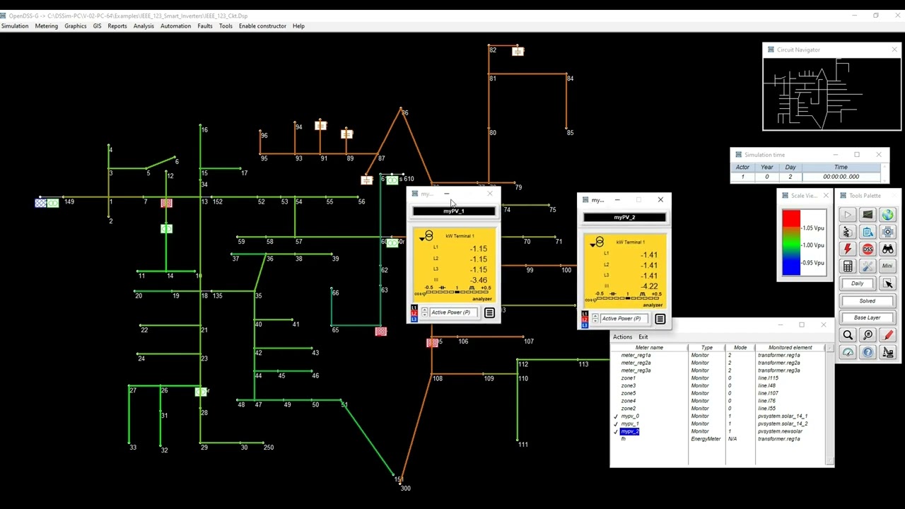Screen dimensions: 905x509
Task: Open the Enable constructor menu
Action: 262,26
